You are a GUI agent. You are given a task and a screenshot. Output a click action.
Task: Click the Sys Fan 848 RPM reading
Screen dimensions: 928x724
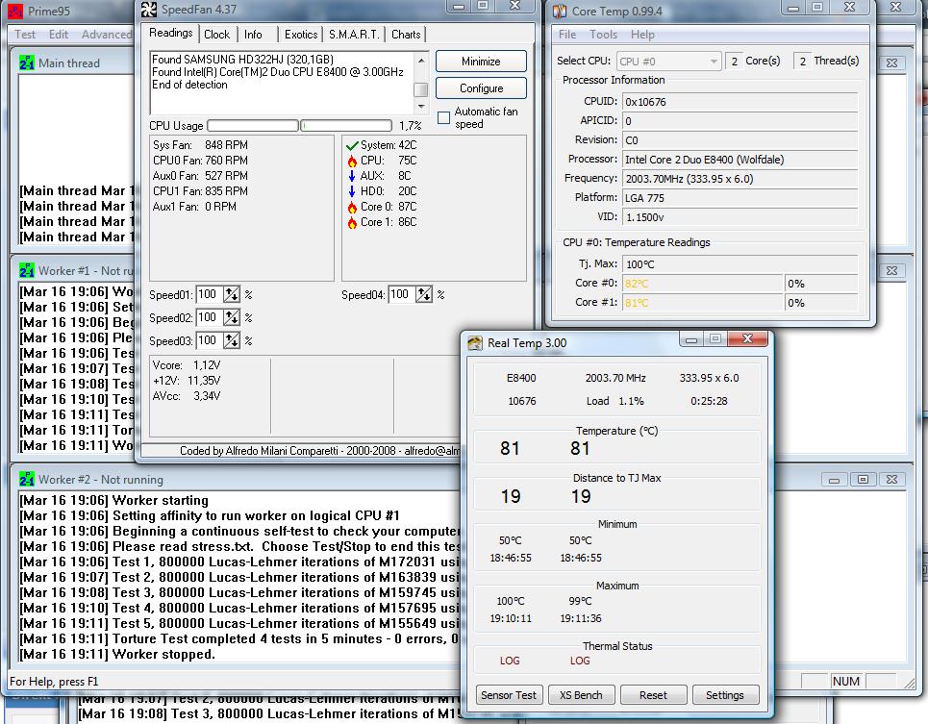200,145
